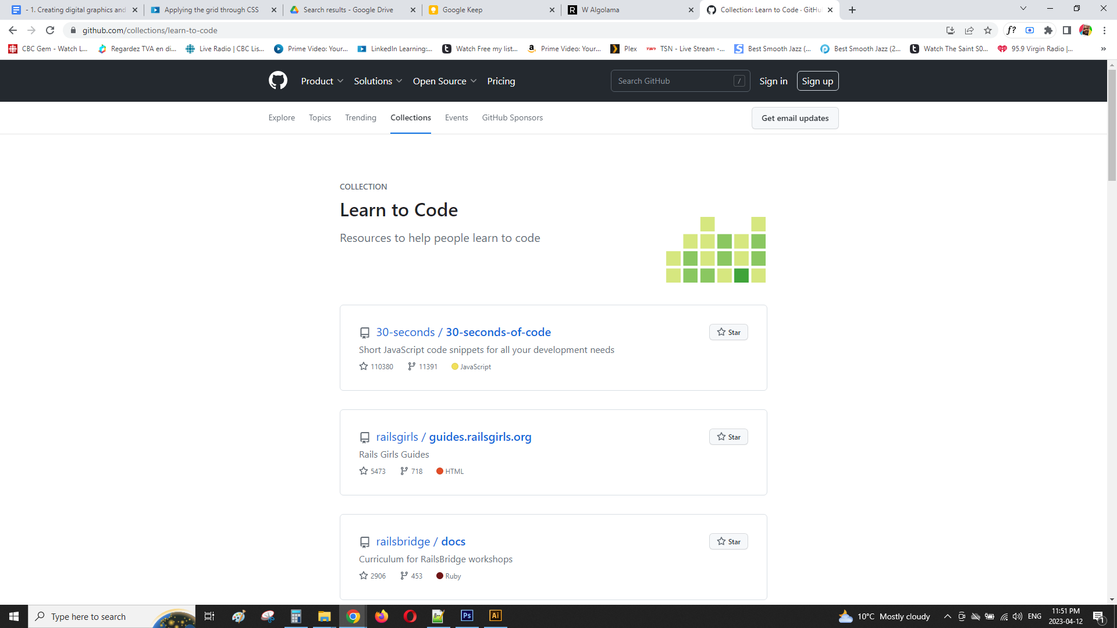The height and width of the screenshot is (628, 1117).
Task: Reload the page with refresh icon
Action: click(50, 30)
